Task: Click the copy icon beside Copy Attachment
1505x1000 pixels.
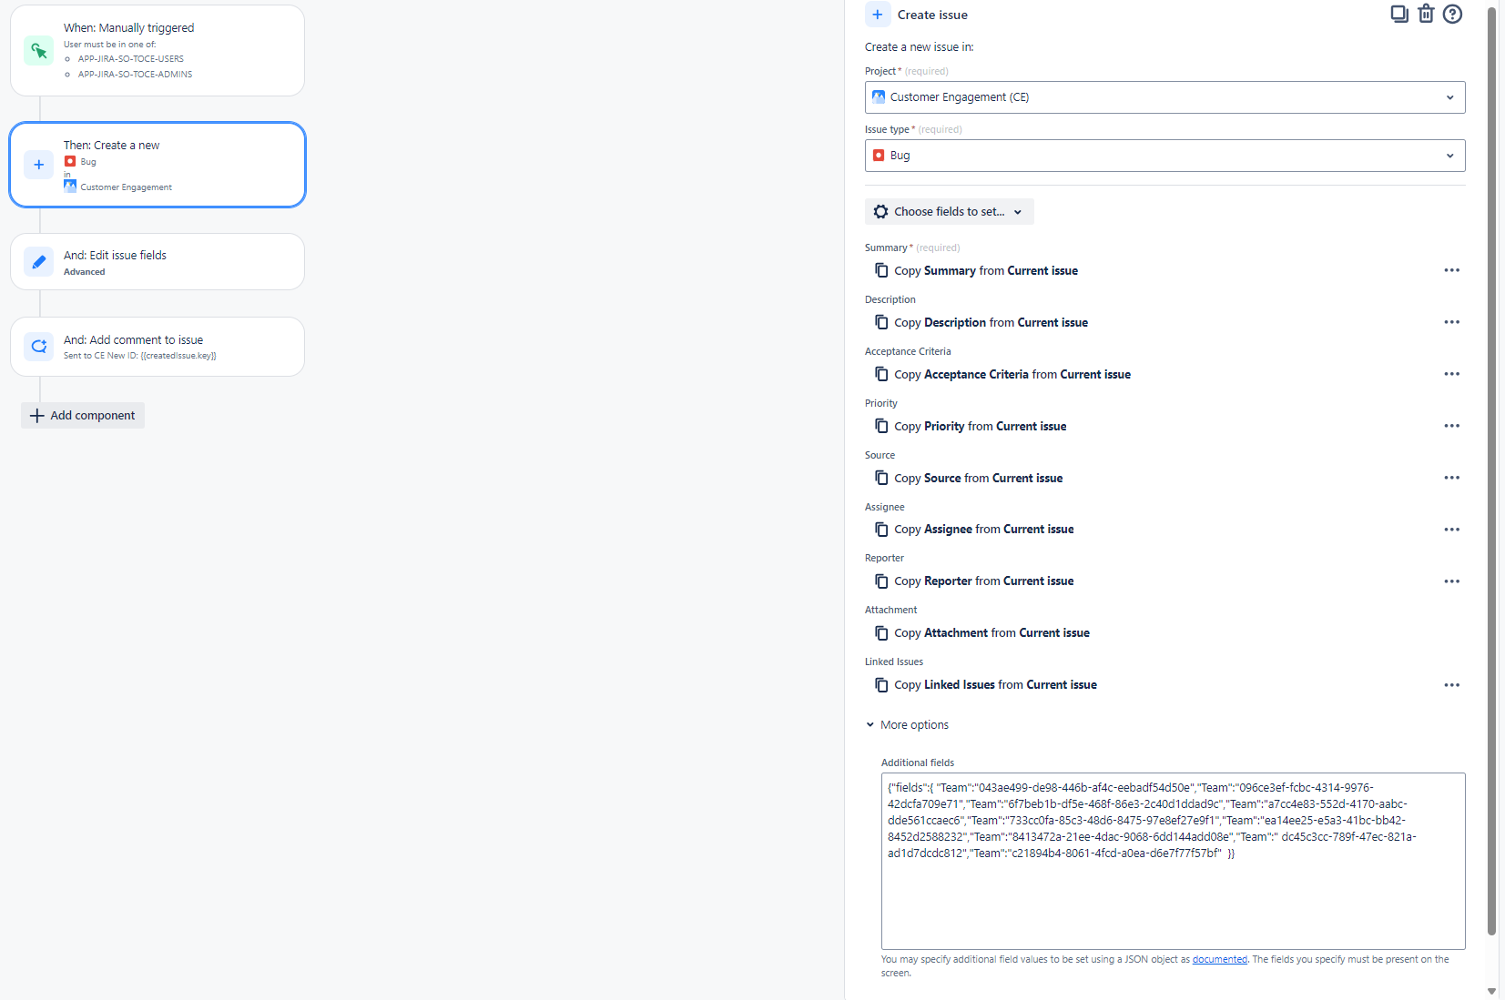Action: 881,632
